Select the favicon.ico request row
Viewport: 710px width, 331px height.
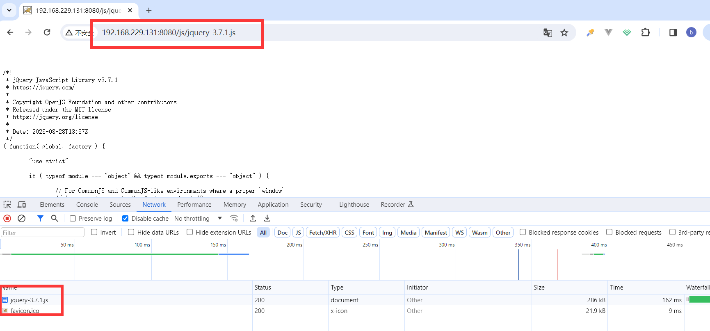355,310
